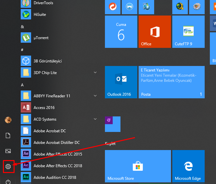Open Adobe After Effects CC 2018
Viewport: 216px width, 184px height.
point(59,166)
